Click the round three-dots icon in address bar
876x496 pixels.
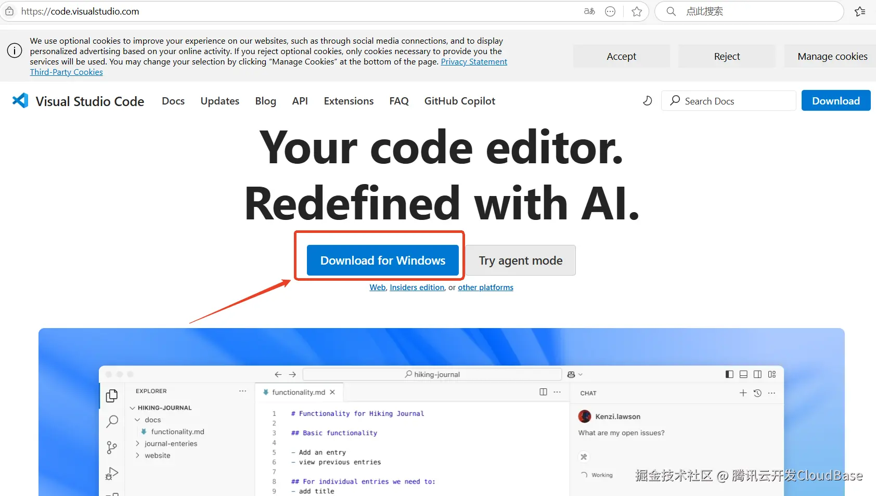[x=610, y=11]
